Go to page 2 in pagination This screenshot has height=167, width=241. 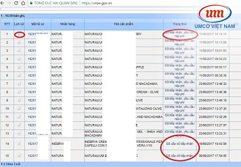tap(4, 164)
